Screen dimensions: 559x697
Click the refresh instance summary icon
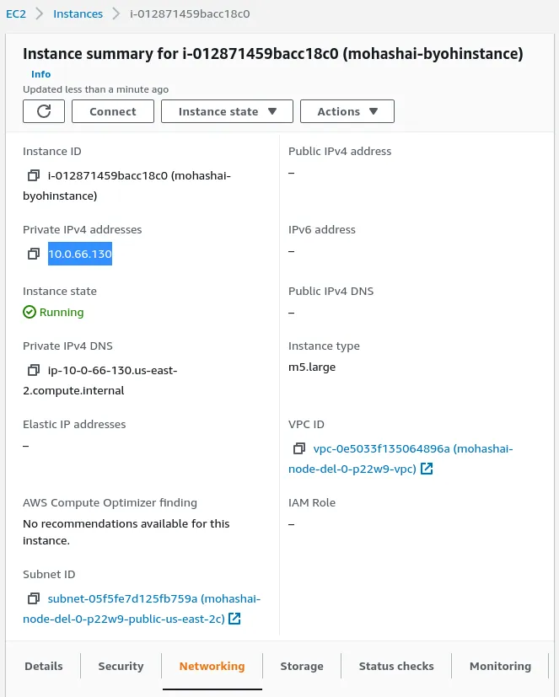pos(44,111)
